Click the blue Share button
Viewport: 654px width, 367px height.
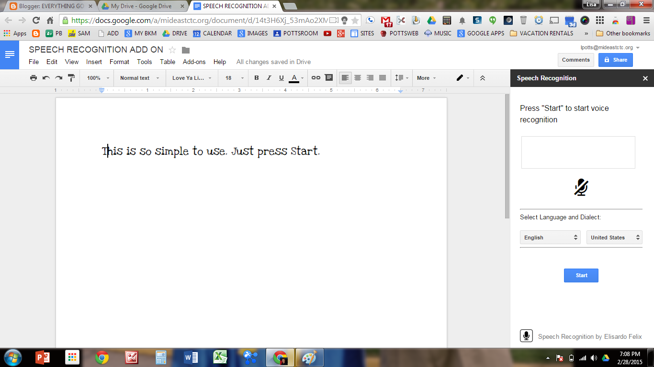tap(615, 60)
